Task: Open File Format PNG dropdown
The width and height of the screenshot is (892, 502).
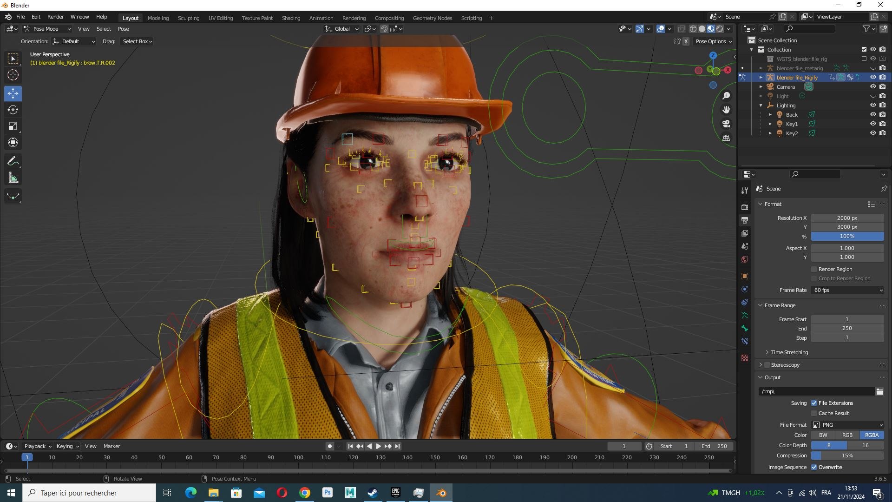Action: pos(848,425)
